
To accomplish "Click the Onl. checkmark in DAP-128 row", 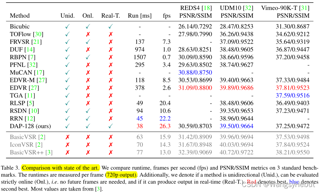I will (x=88, y=126).
